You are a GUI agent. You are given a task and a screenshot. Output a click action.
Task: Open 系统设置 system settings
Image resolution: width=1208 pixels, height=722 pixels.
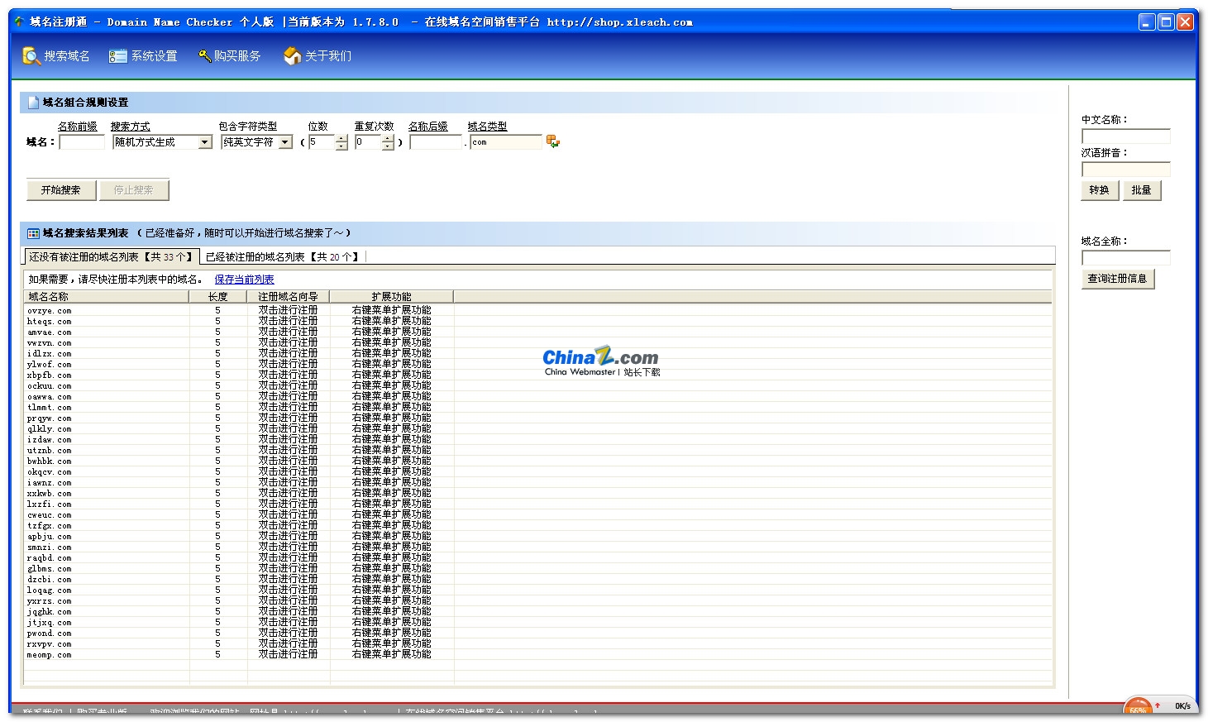point(143,56)
